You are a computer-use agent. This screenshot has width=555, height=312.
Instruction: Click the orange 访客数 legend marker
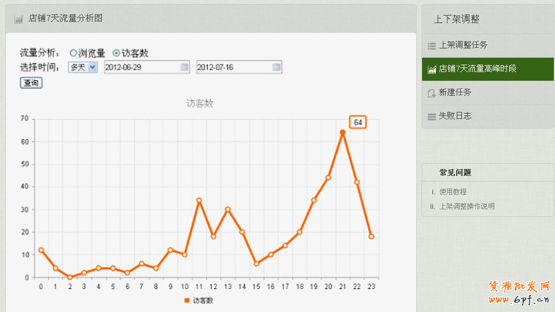[187, 300]
